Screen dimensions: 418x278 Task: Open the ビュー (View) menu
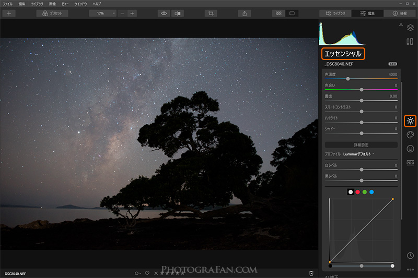point(65,4)
